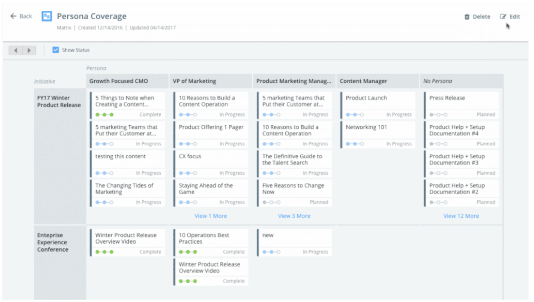Click the CX focus progress indicator
The image size is (534, 302).
188,173
